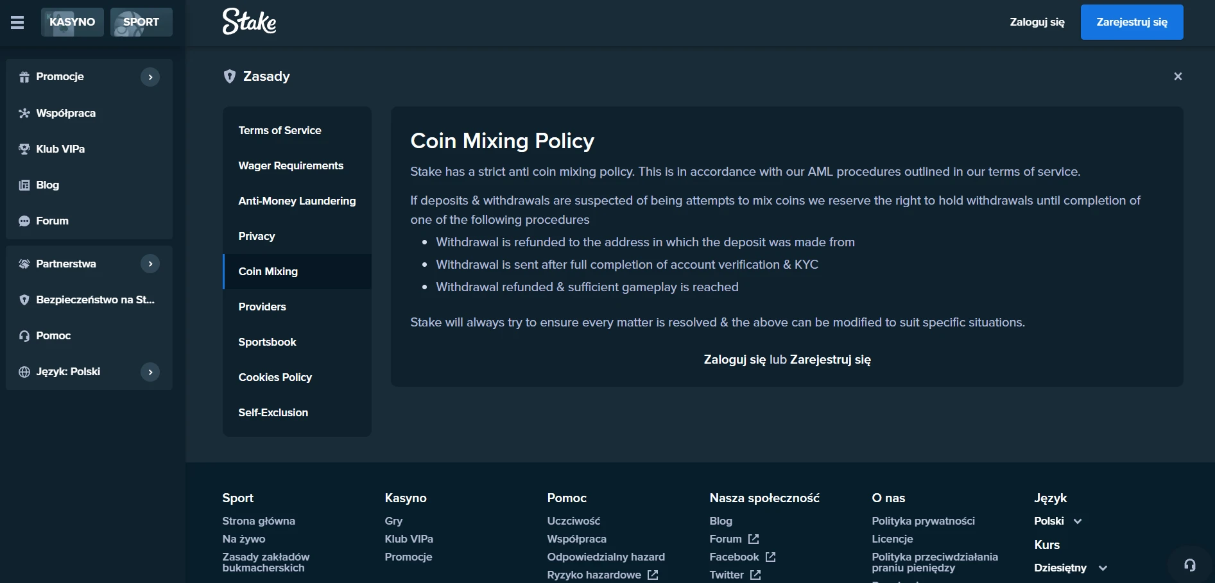Open the Self-Exclusion section
Viewport: 1215px width, 583px height.
pos(297,412)
